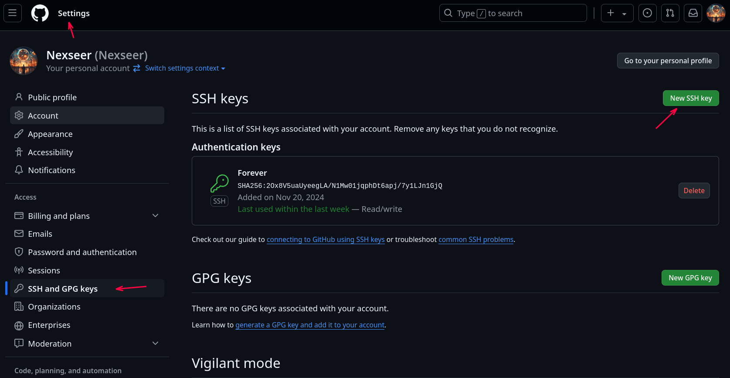Click the green key icon of Forever
The height and width of the screenshot is (378, 730).
[x=219, y=184]
